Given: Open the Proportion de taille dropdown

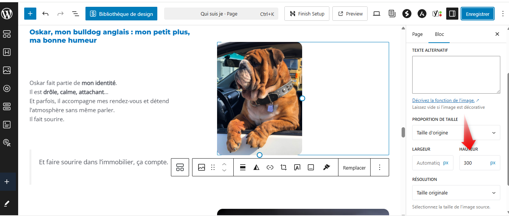Looking at the screenshot, I should 456,133.
